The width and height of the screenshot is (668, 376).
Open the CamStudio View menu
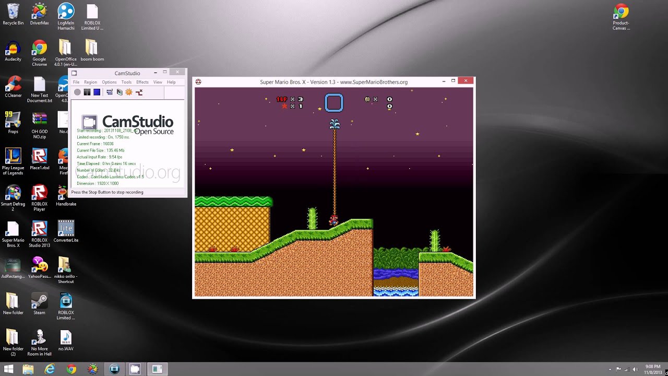(x=158, y=82)
